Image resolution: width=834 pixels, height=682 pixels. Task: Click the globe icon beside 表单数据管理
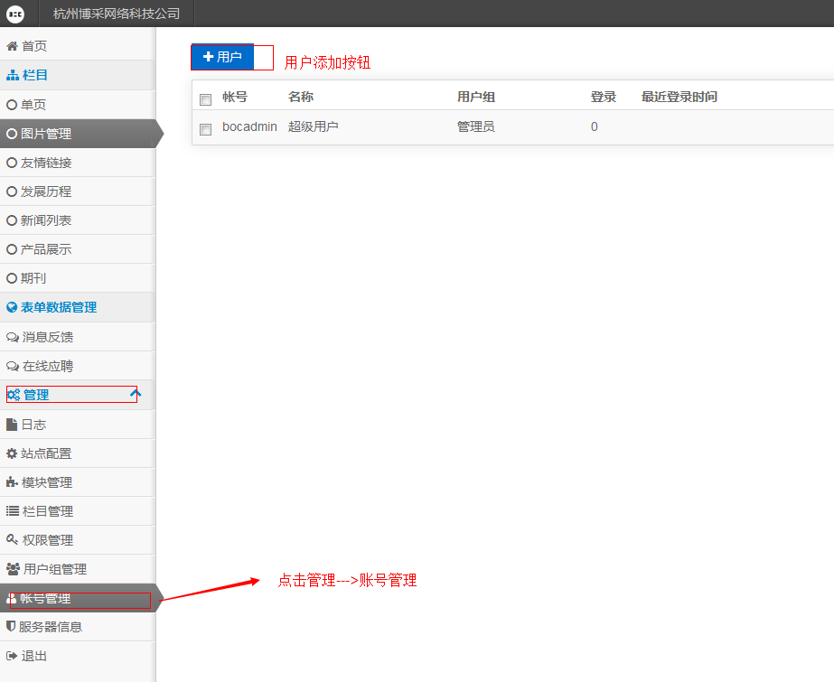point(12,307)
